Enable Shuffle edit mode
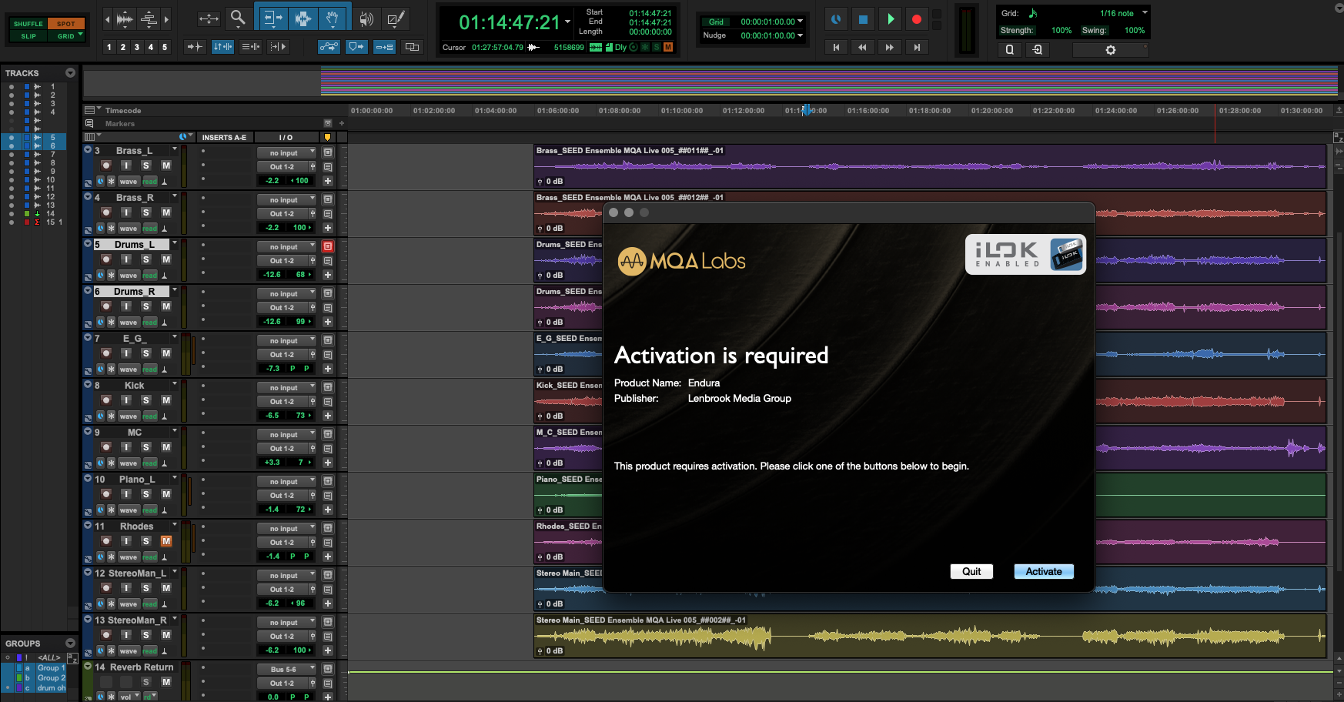The image size is (1344, 702). click(x=28, y=24)
